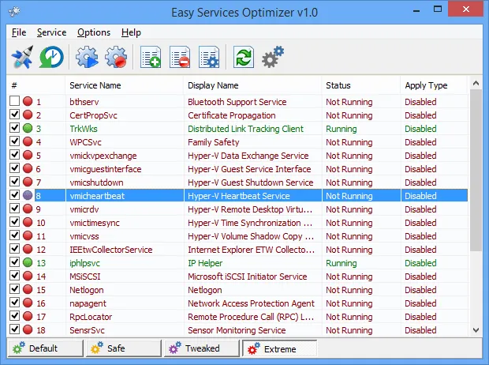
Task: Refresh the services list
Action: point(244,57)
